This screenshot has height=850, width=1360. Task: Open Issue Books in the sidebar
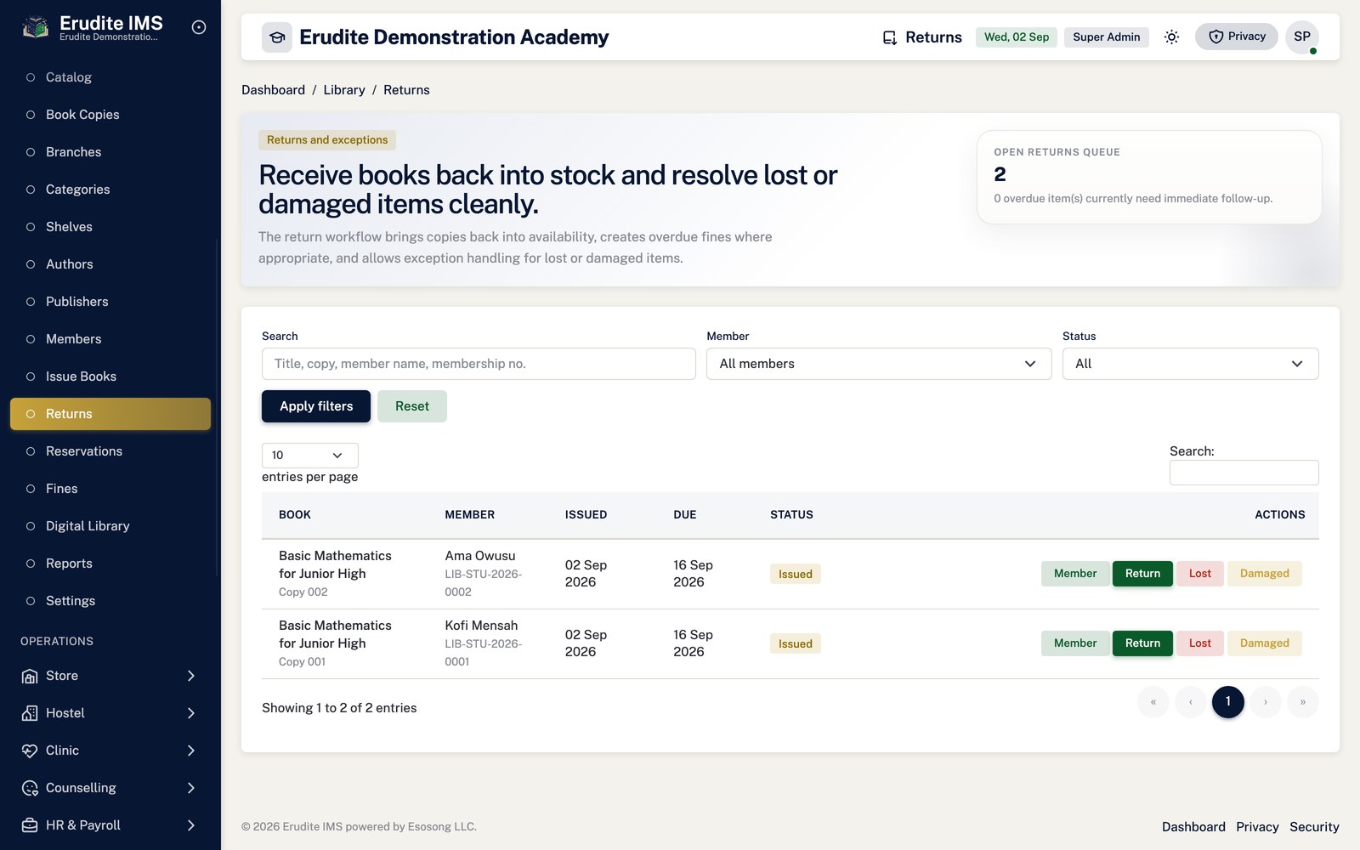(110, 377)
